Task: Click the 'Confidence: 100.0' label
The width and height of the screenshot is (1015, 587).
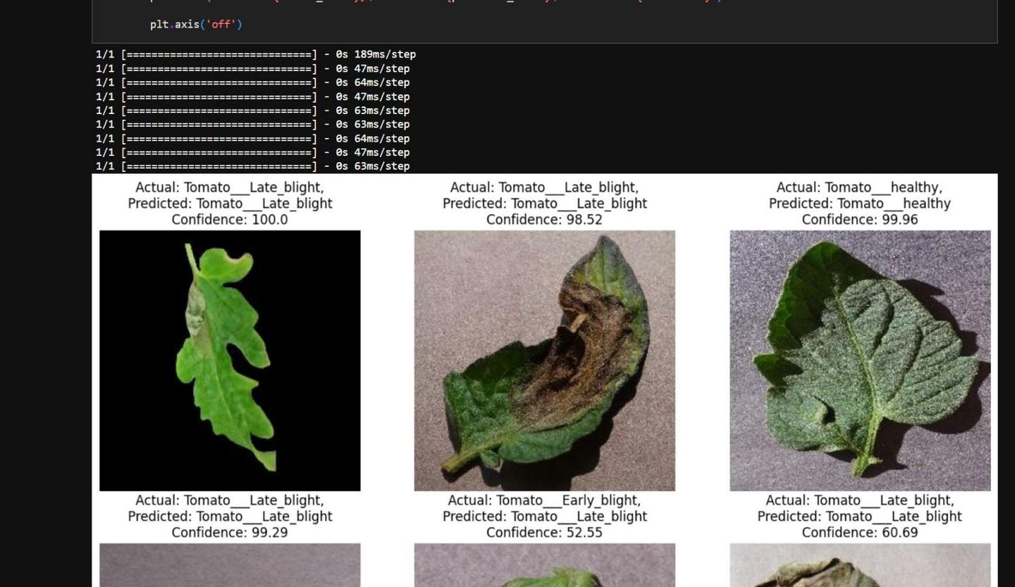Action: pyautogui.click(x=230, y=220)
